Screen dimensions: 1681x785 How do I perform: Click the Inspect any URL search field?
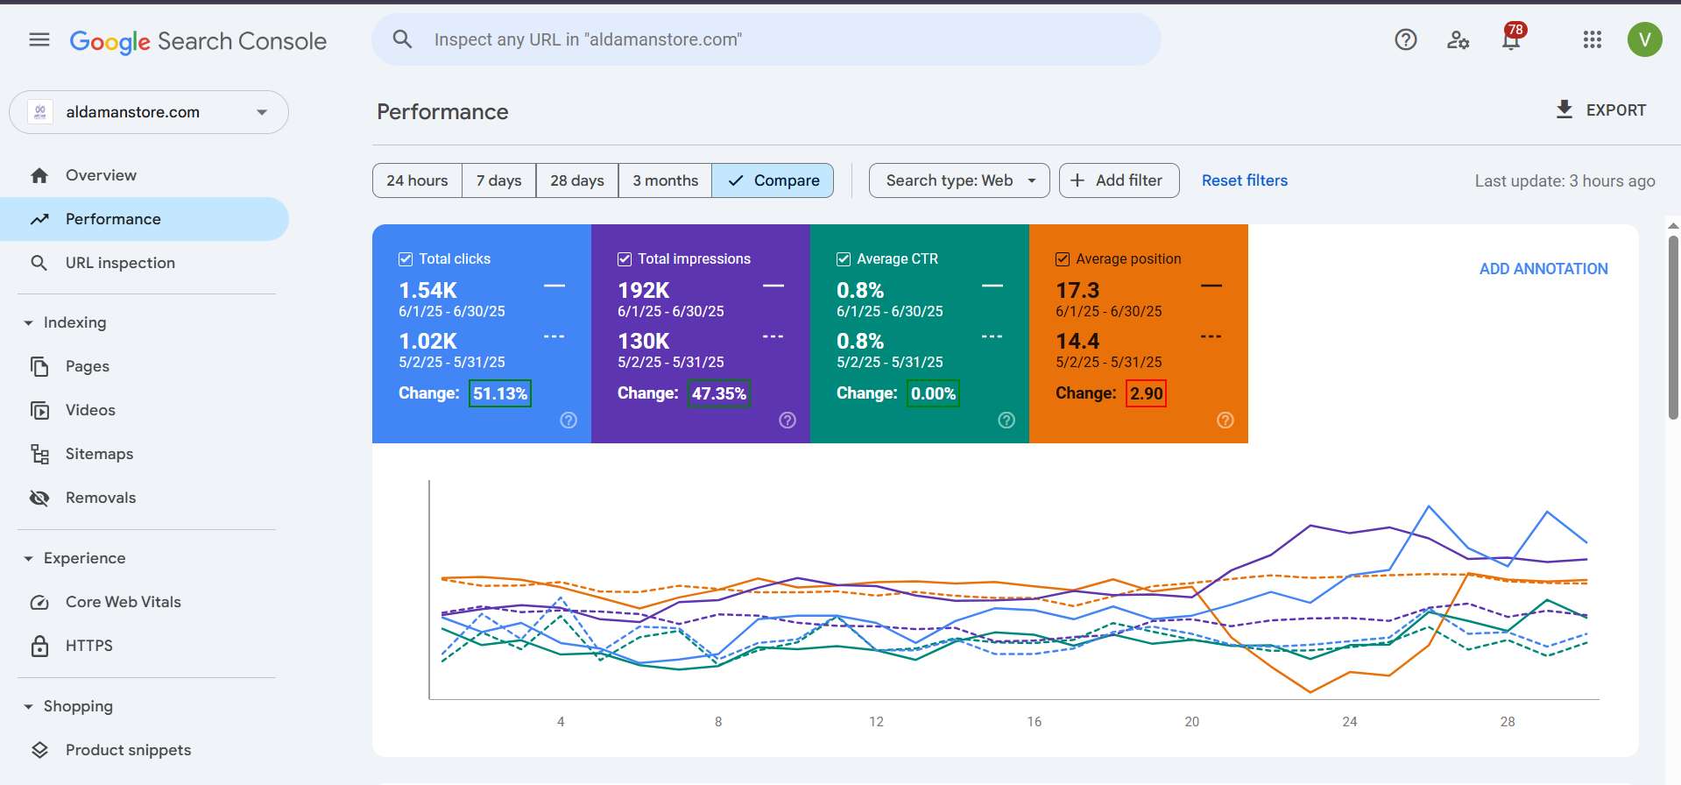pyautogui.click(x=766, y=39)
